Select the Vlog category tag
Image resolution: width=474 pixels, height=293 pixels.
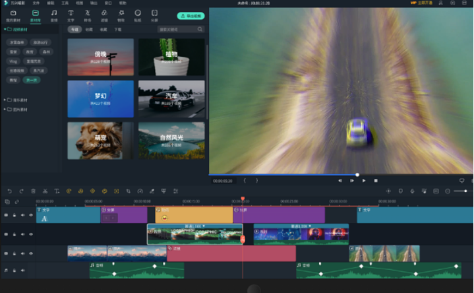13,60
